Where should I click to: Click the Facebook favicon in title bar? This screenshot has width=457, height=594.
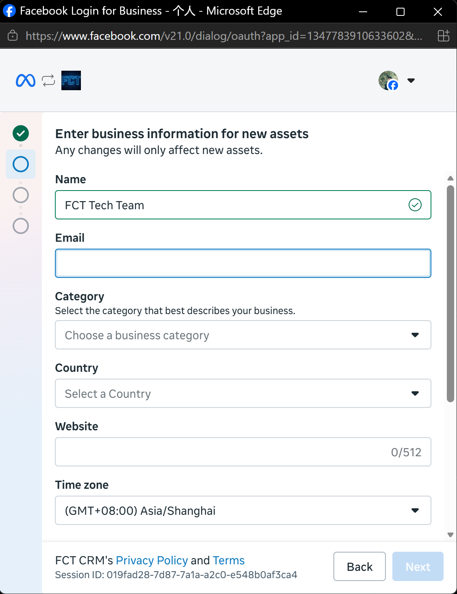[x=9, y=11]
